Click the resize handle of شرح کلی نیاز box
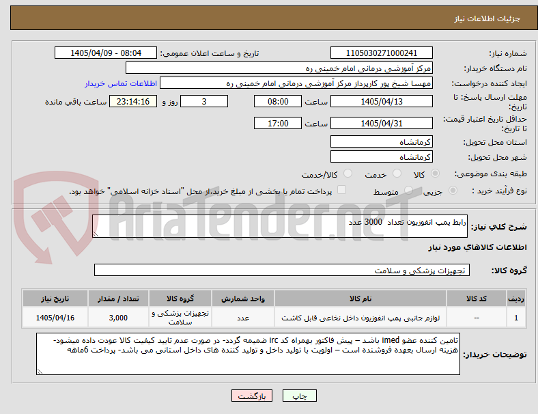 [x=96, y=234]
